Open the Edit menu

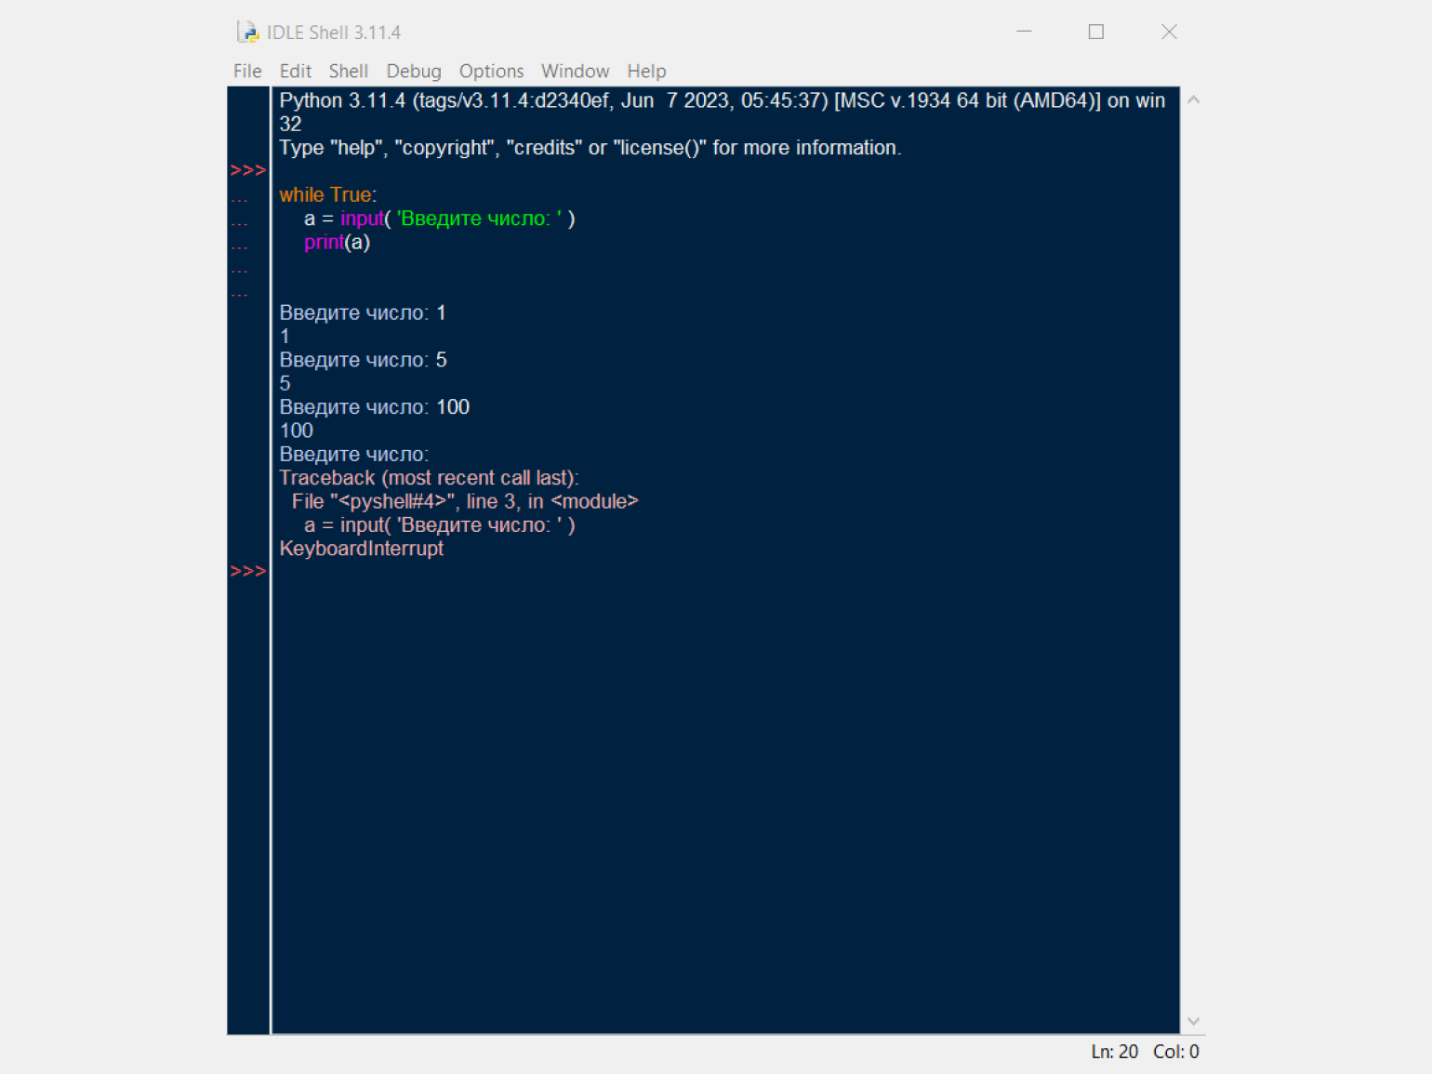pyautogui.click(x=295, y=72)
